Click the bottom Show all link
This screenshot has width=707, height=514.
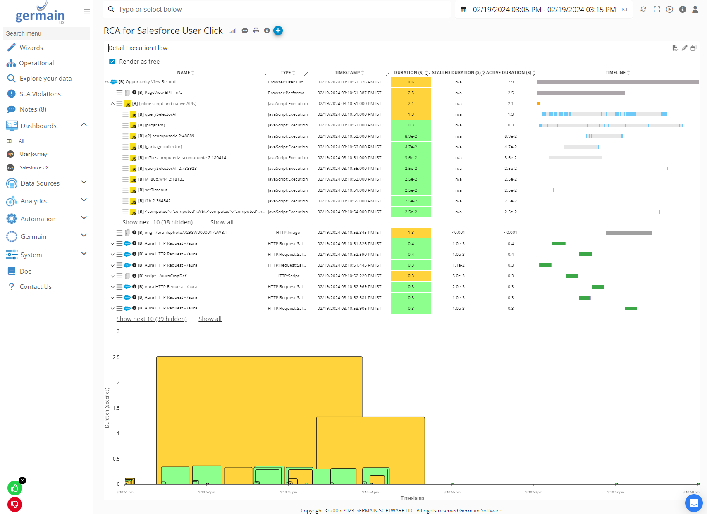pos(210,319)
